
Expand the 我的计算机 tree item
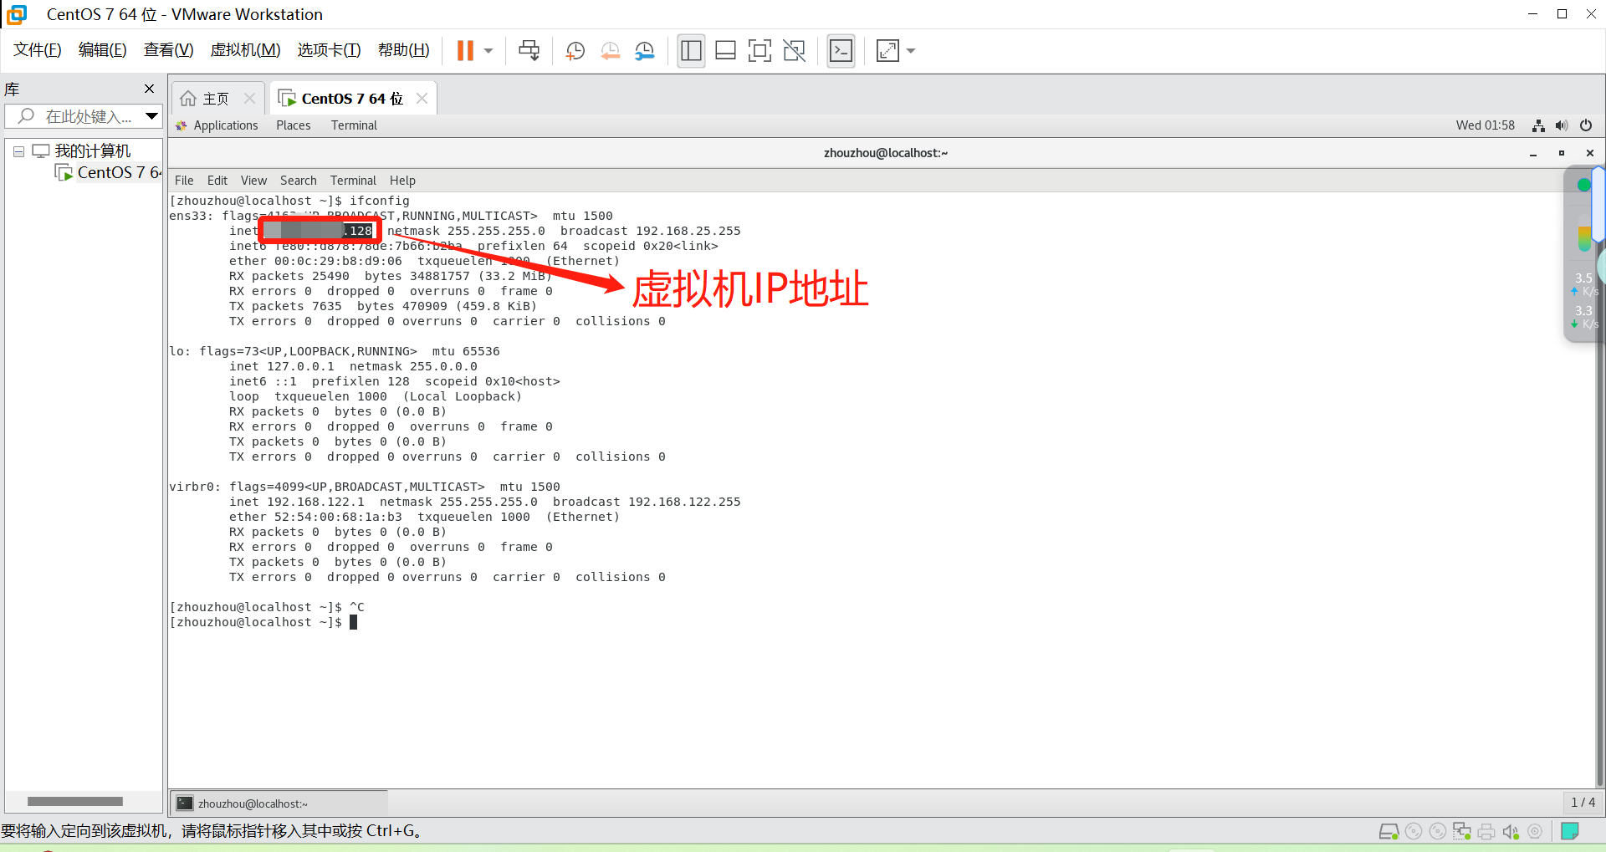[18, 151]
